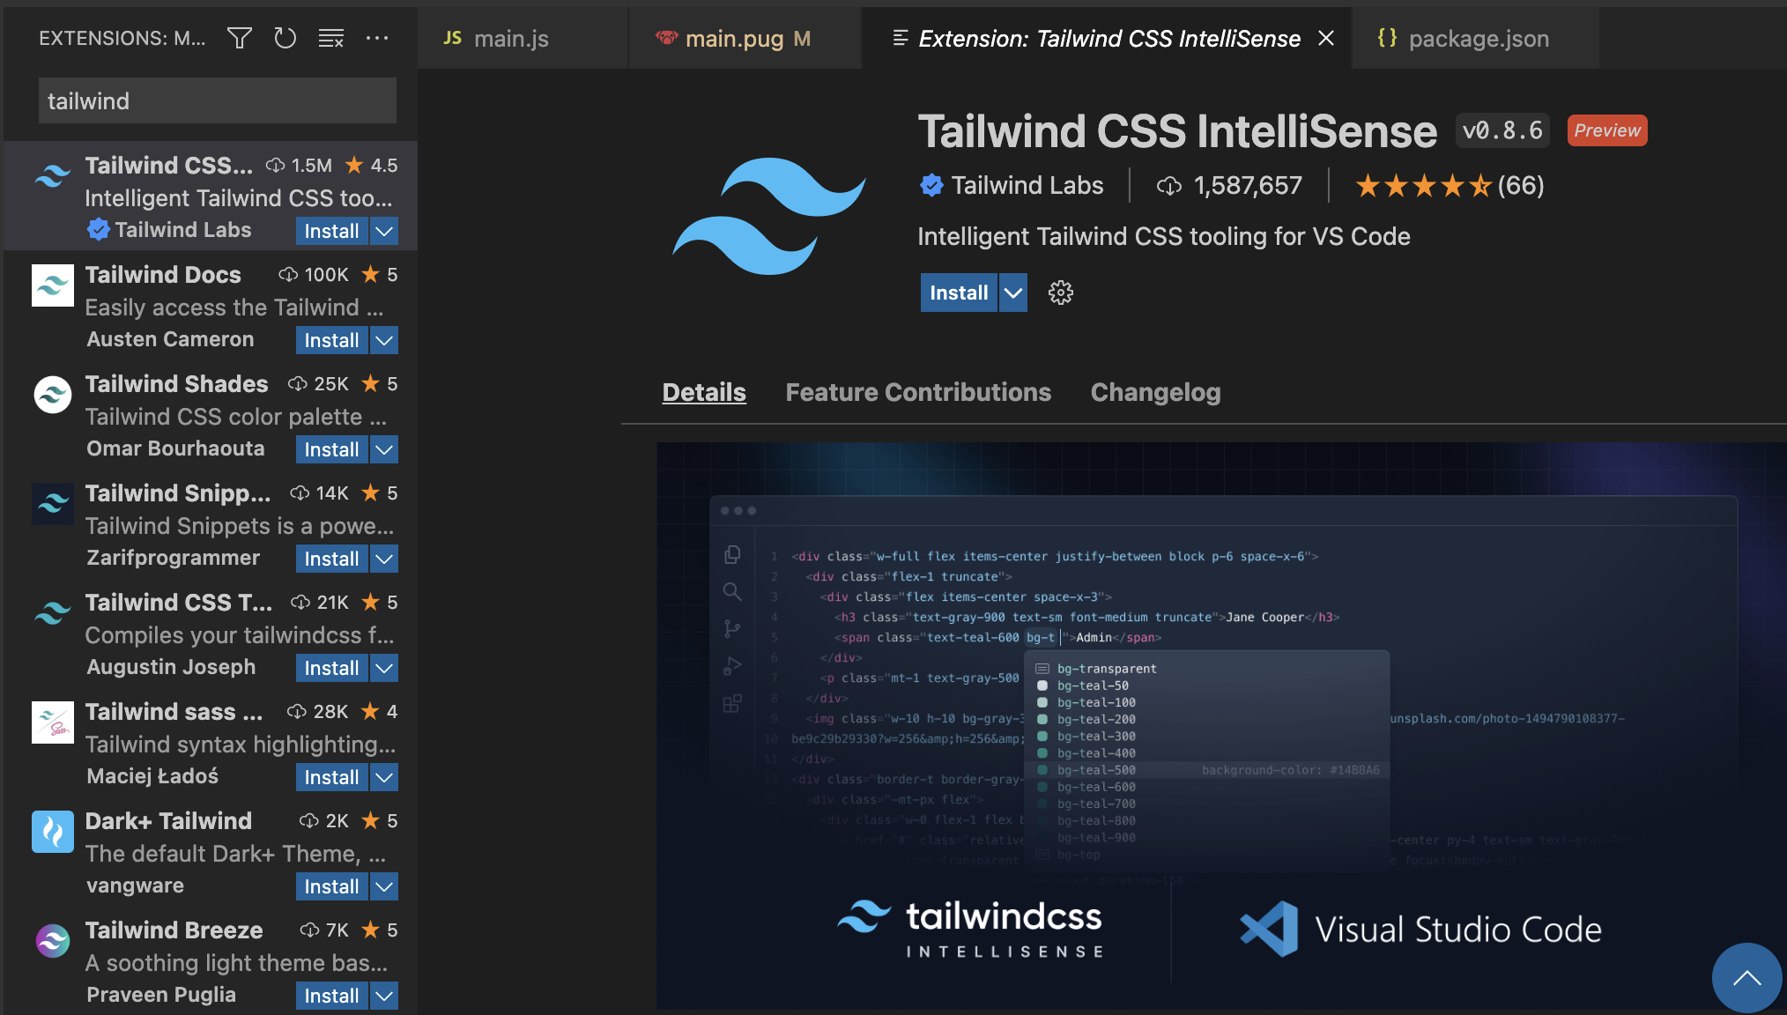
Task: Expand Install options for Tailwind Breeze
Action: coord(383,996)
